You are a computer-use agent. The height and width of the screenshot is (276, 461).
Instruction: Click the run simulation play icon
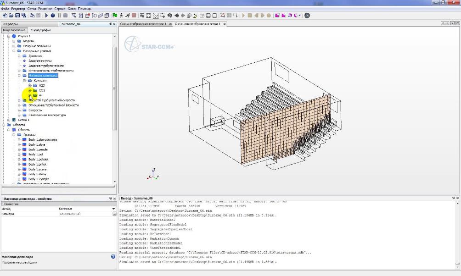[x=46, y=15]
